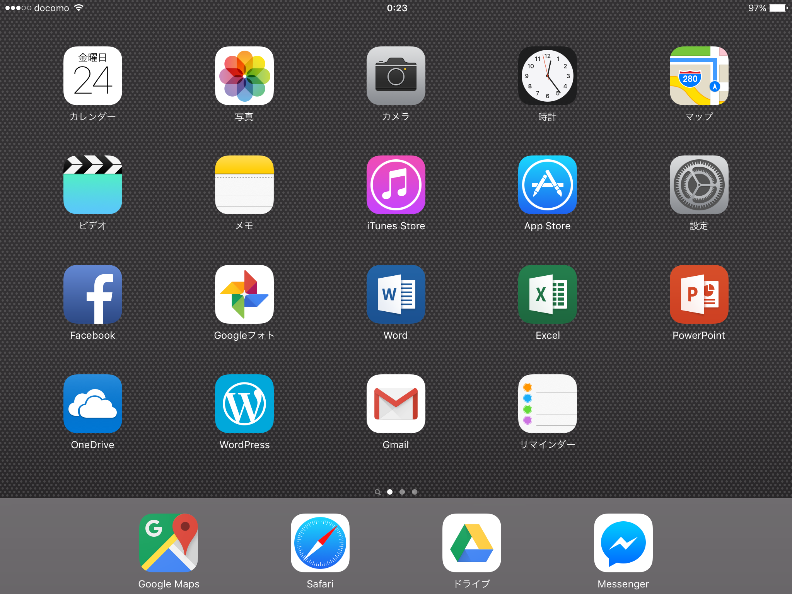Image resolution: width=792 pixels, height=594 pixels.
Task: Tap the 0:23 time in status bar
Action: pyautogui.click(x=397, y=8)
